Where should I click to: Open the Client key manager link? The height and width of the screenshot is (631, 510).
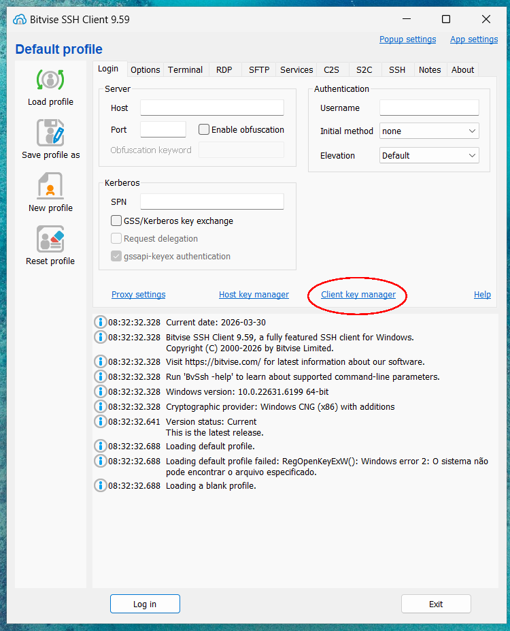click(x=358, y=295)
